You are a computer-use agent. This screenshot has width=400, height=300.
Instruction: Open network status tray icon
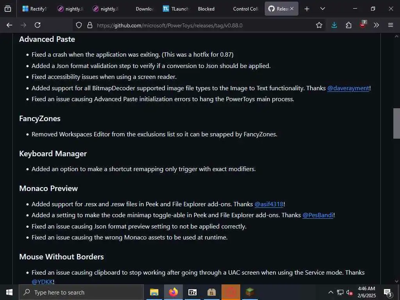tap(340, 292)
